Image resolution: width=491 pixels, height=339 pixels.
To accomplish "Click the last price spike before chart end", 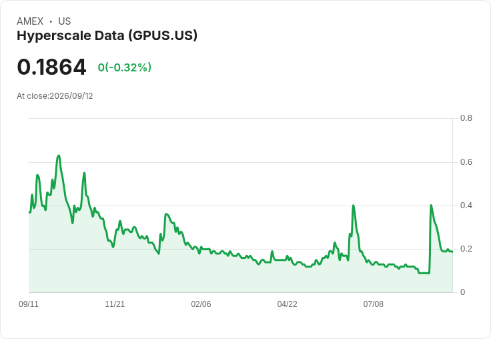I will click(x=431, y=206).
